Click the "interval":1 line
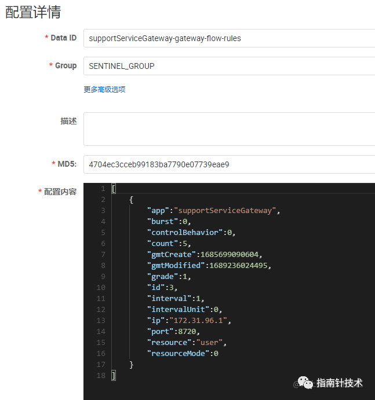The image size is (375, 400). 176,298
